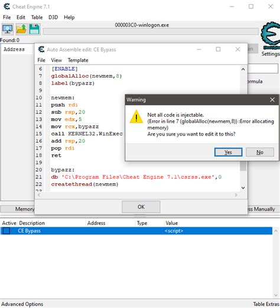Click the label(bypazz) line
The width and height of the screenshot is (280, 308).
click(x=73, y=83)
